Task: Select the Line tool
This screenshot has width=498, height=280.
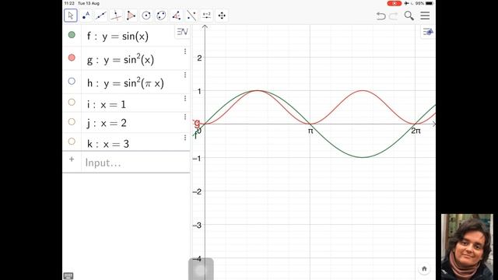Action: coord(100,16)
